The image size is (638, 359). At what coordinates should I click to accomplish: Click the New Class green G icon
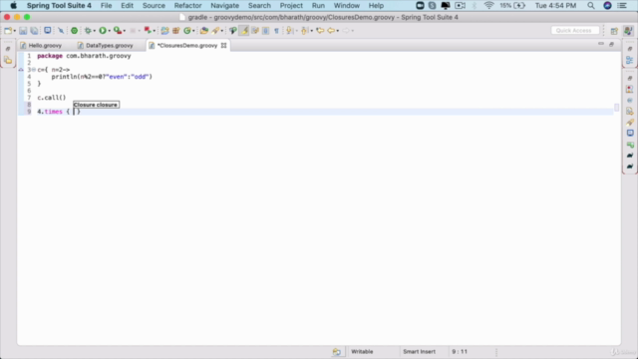click(x=186, y=31)
